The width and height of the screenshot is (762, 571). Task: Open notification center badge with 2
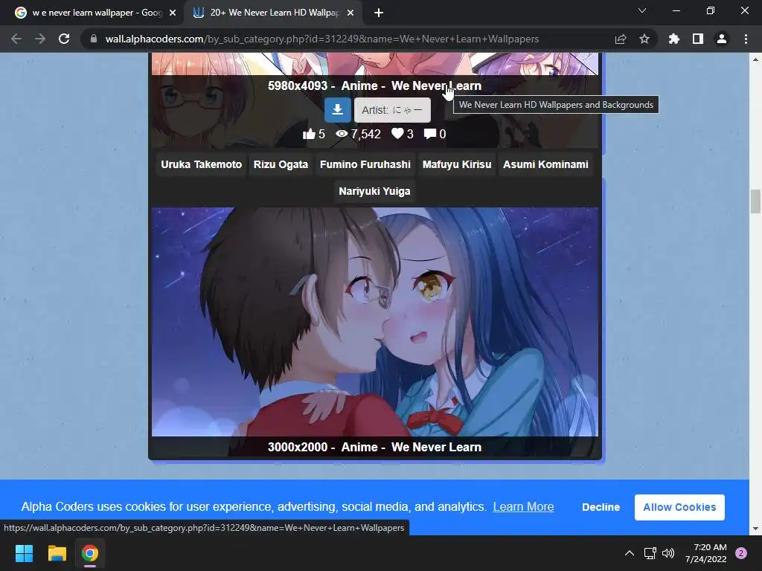(741, 553)
